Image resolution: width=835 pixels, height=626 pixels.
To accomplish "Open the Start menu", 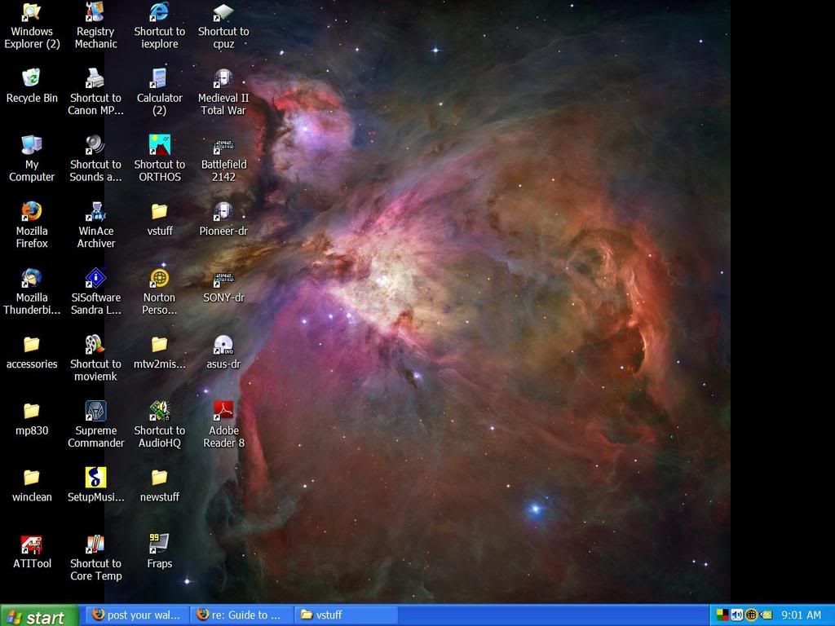I will coord(39,615).
